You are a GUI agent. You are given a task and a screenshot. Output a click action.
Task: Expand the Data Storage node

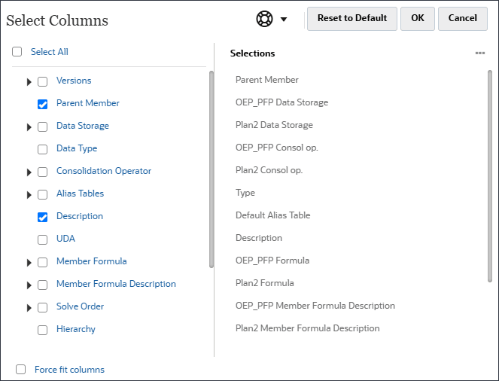(x=29, y=126)
